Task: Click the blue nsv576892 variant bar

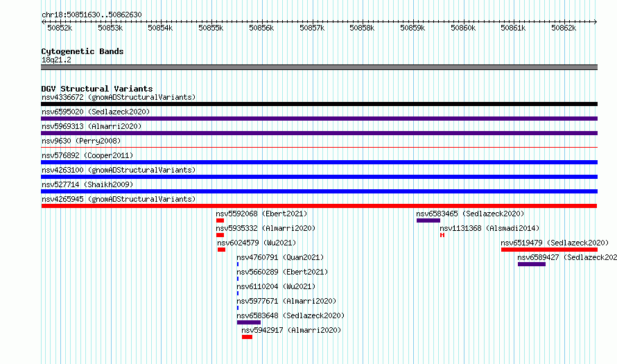Action: point(319,162)
